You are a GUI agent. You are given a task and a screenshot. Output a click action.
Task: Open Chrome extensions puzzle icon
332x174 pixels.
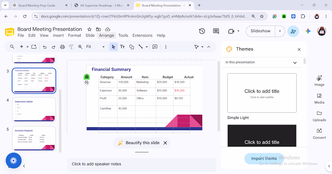(x=303, y=16)
